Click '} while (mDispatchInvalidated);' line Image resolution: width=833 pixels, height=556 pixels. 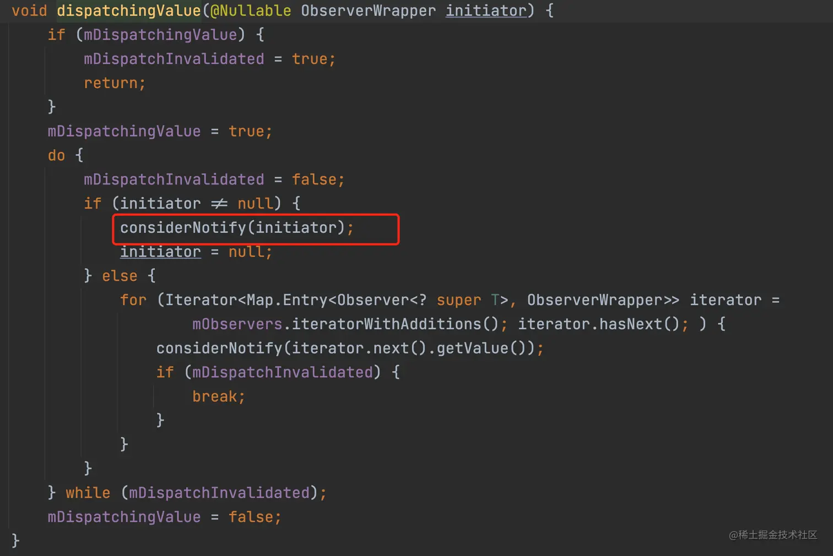(x=187, y=493)
